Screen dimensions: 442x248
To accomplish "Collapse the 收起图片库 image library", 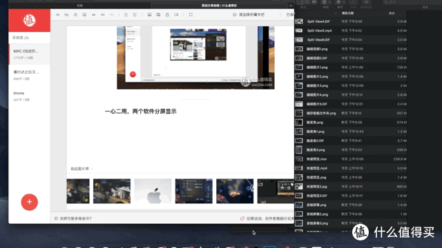I will (x=81, y=169).
